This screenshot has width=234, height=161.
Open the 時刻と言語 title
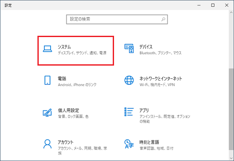click(x=149, y=142)
